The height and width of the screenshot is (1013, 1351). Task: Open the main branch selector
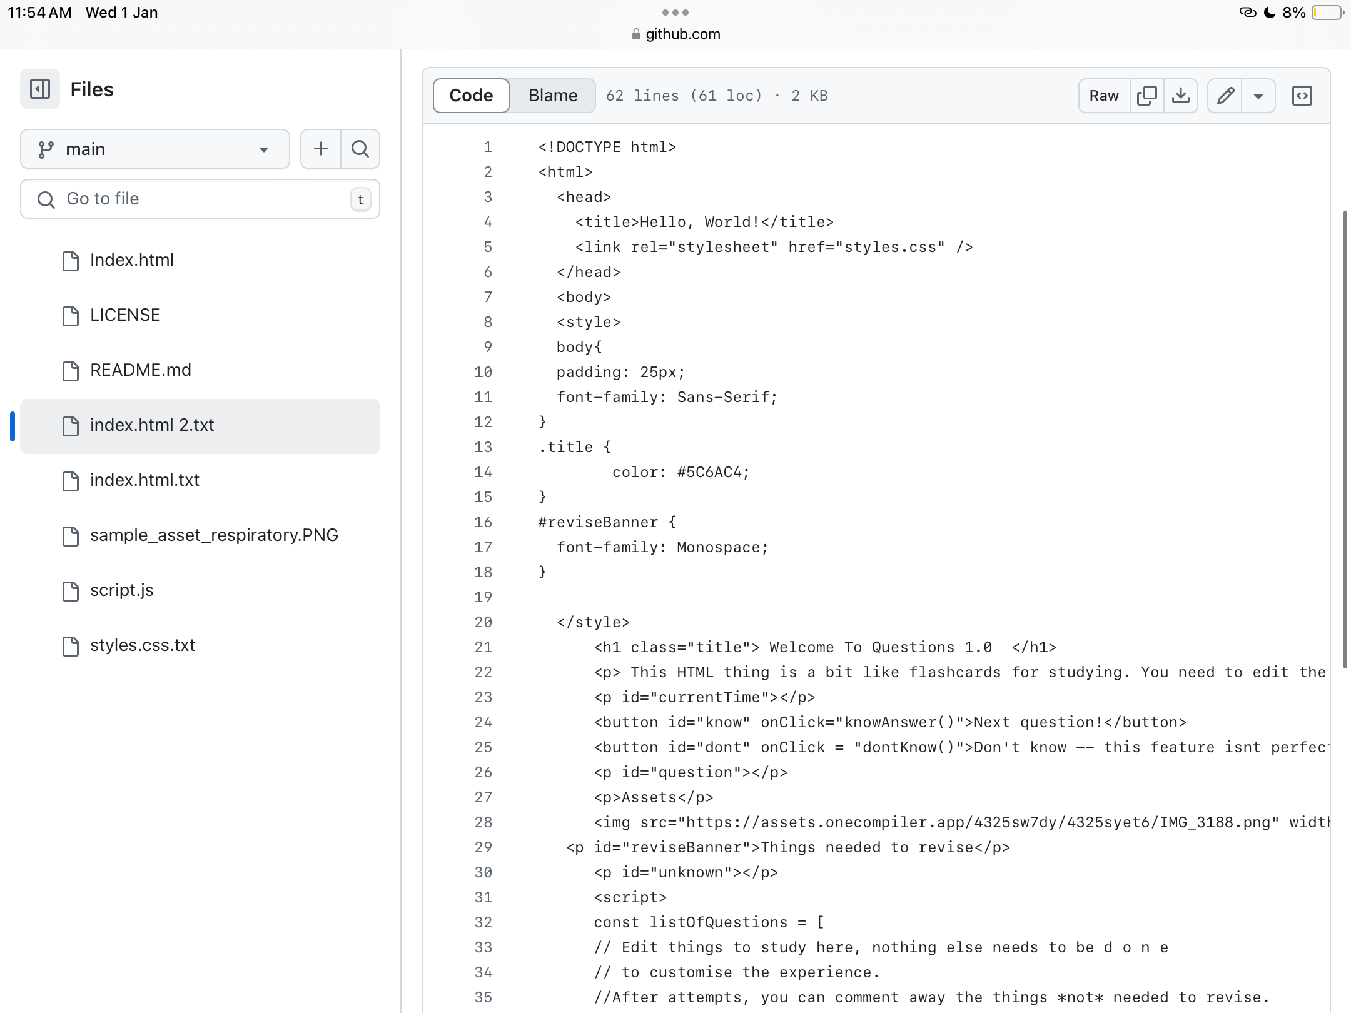click(x=155, y=149)
